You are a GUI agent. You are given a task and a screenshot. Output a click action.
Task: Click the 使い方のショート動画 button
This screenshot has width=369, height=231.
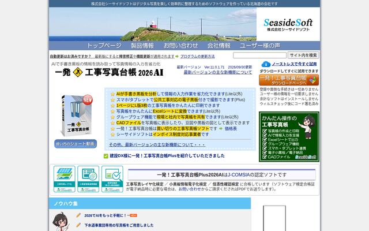coord(76,144)
